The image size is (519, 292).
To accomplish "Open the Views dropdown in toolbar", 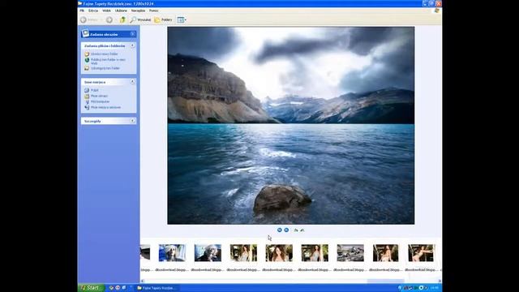I will coord(182,19).
